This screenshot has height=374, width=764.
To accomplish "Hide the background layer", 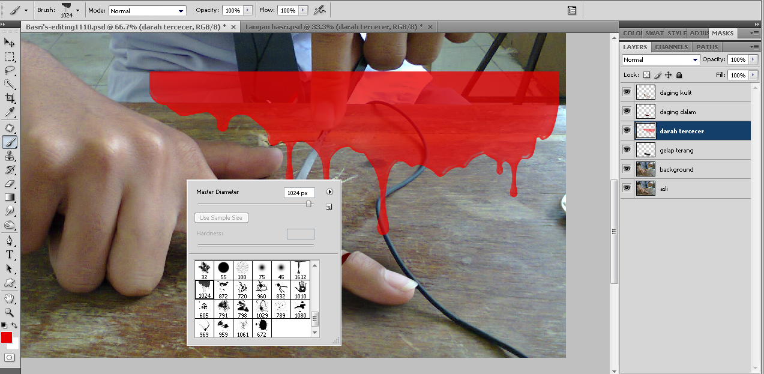I will pyautogui.click(x=627, y=169).
